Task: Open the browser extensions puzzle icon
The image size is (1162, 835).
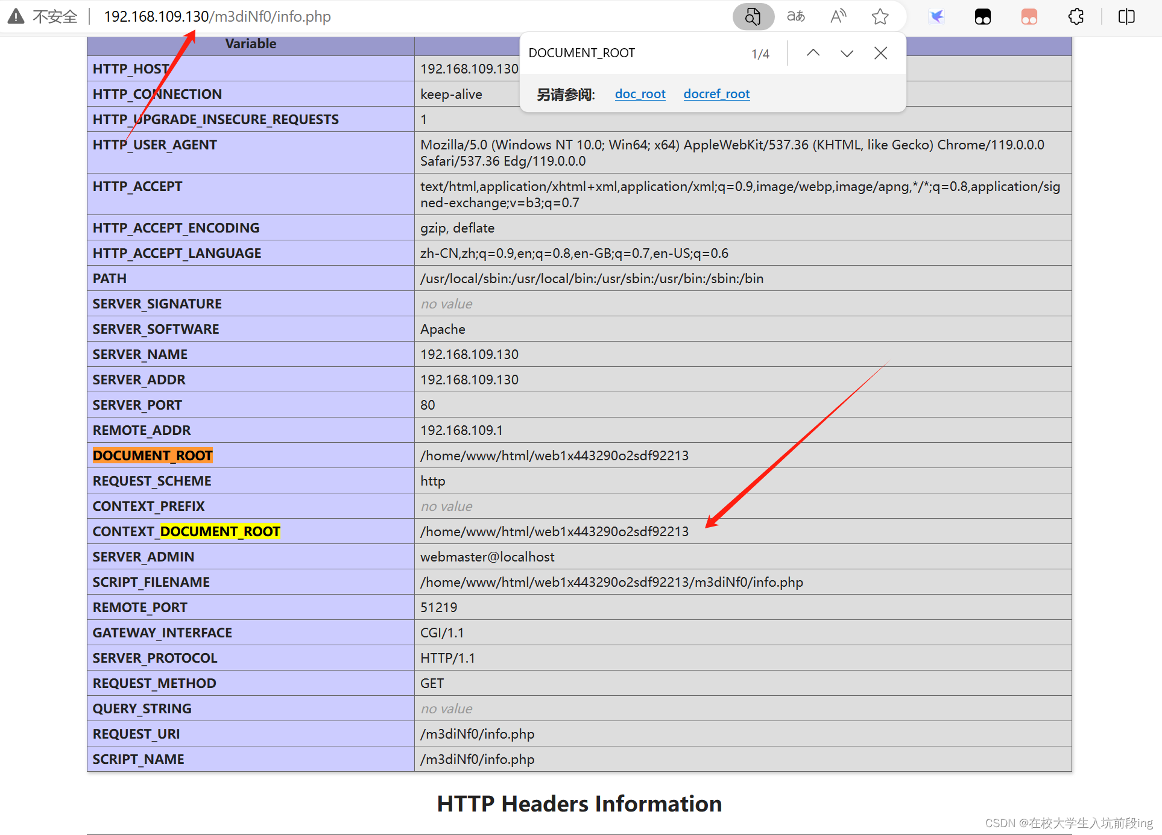Action: point(1076,16)
